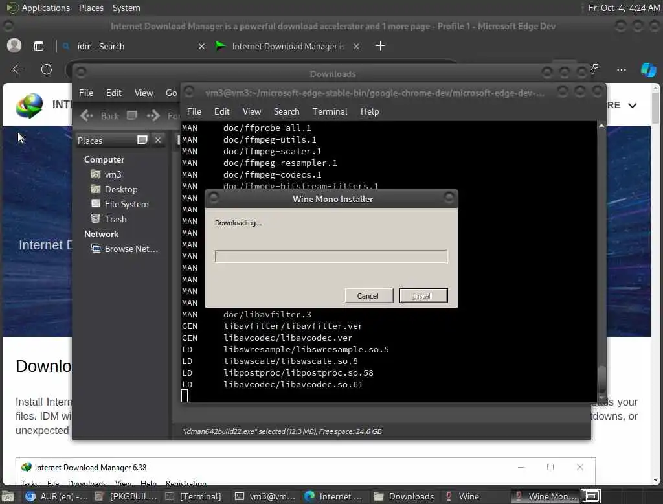This screenshot has width=663, height=504.
Task: Click the clock showing Fri Oct 4
Action: coord(624,8)
